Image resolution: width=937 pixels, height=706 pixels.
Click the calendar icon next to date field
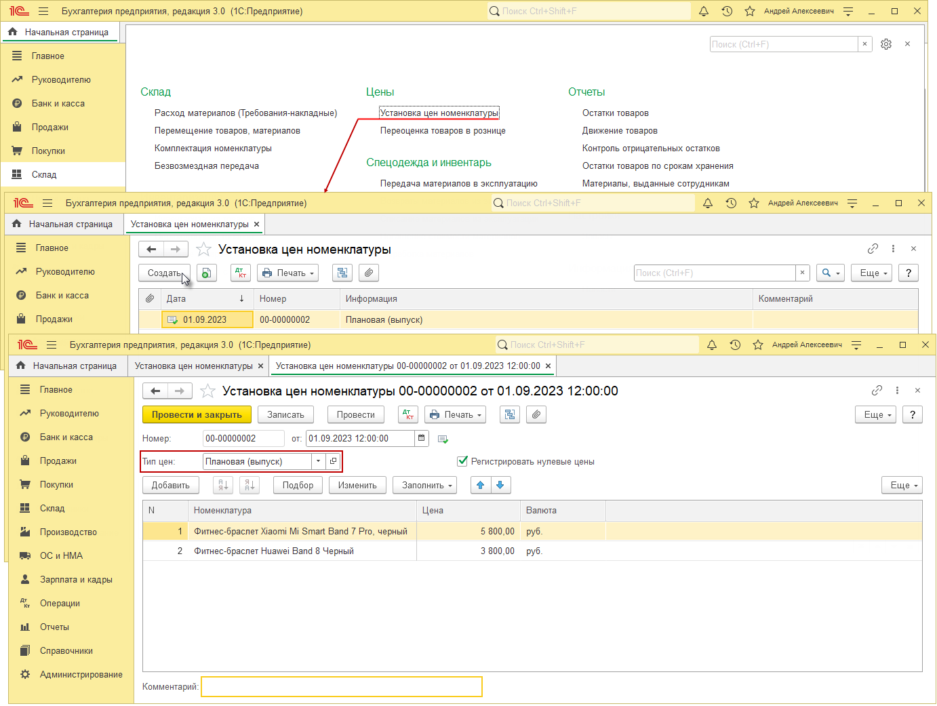pos(422,439)
